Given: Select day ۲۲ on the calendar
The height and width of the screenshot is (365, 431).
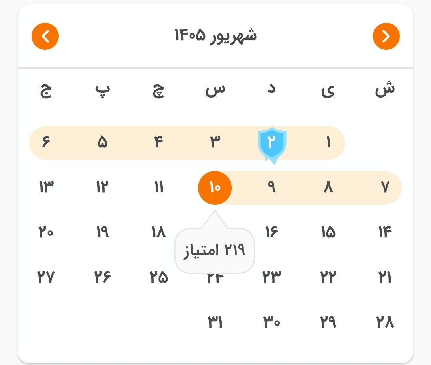Looking at the screenshot, I should [328, 277].
